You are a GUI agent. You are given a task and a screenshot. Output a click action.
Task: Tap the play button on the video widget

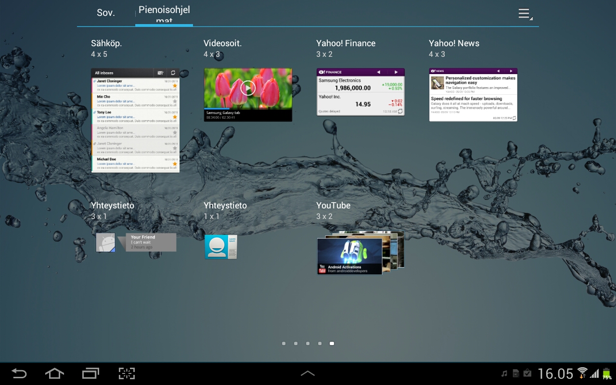(x=248, y=88)
